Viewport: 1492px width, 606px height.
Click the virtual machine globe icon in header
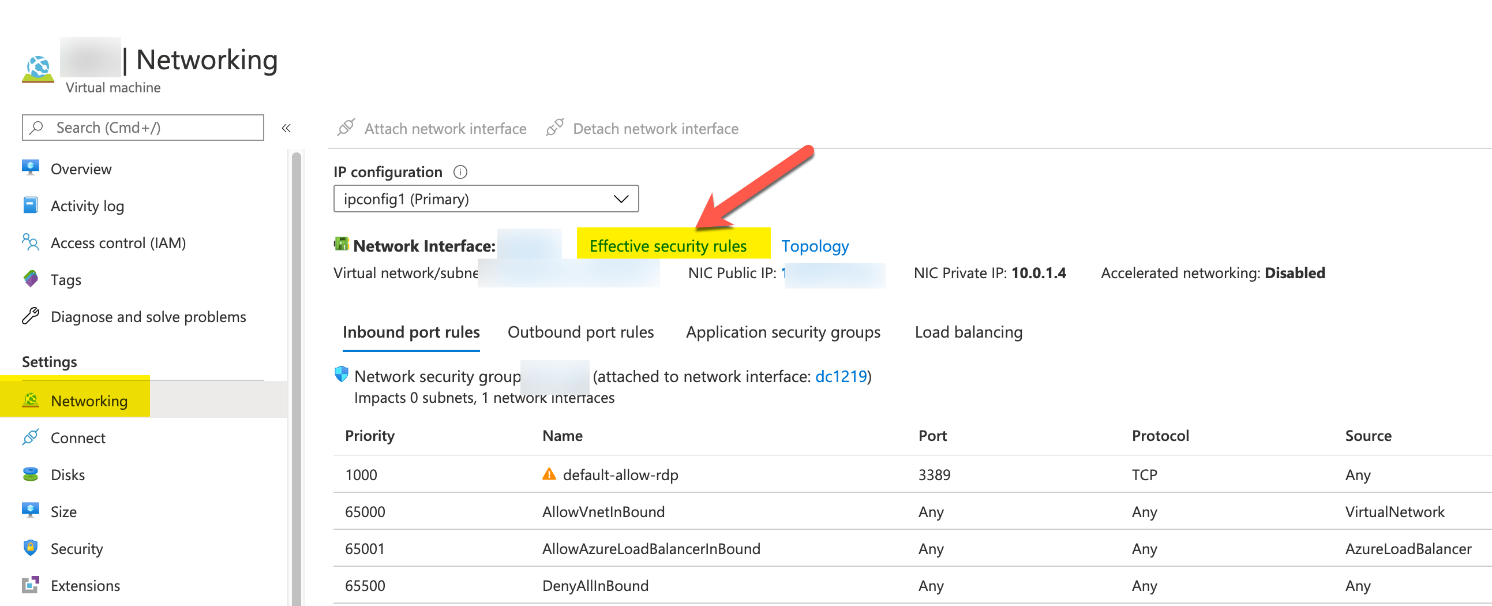(x=38, y=69)
